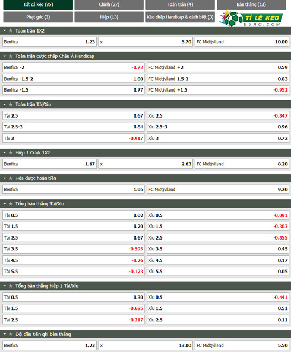Bet Benfica at 1.23 in Toàn trận 1X2
This screenshot has width=291, height=355.
point(49,42)
